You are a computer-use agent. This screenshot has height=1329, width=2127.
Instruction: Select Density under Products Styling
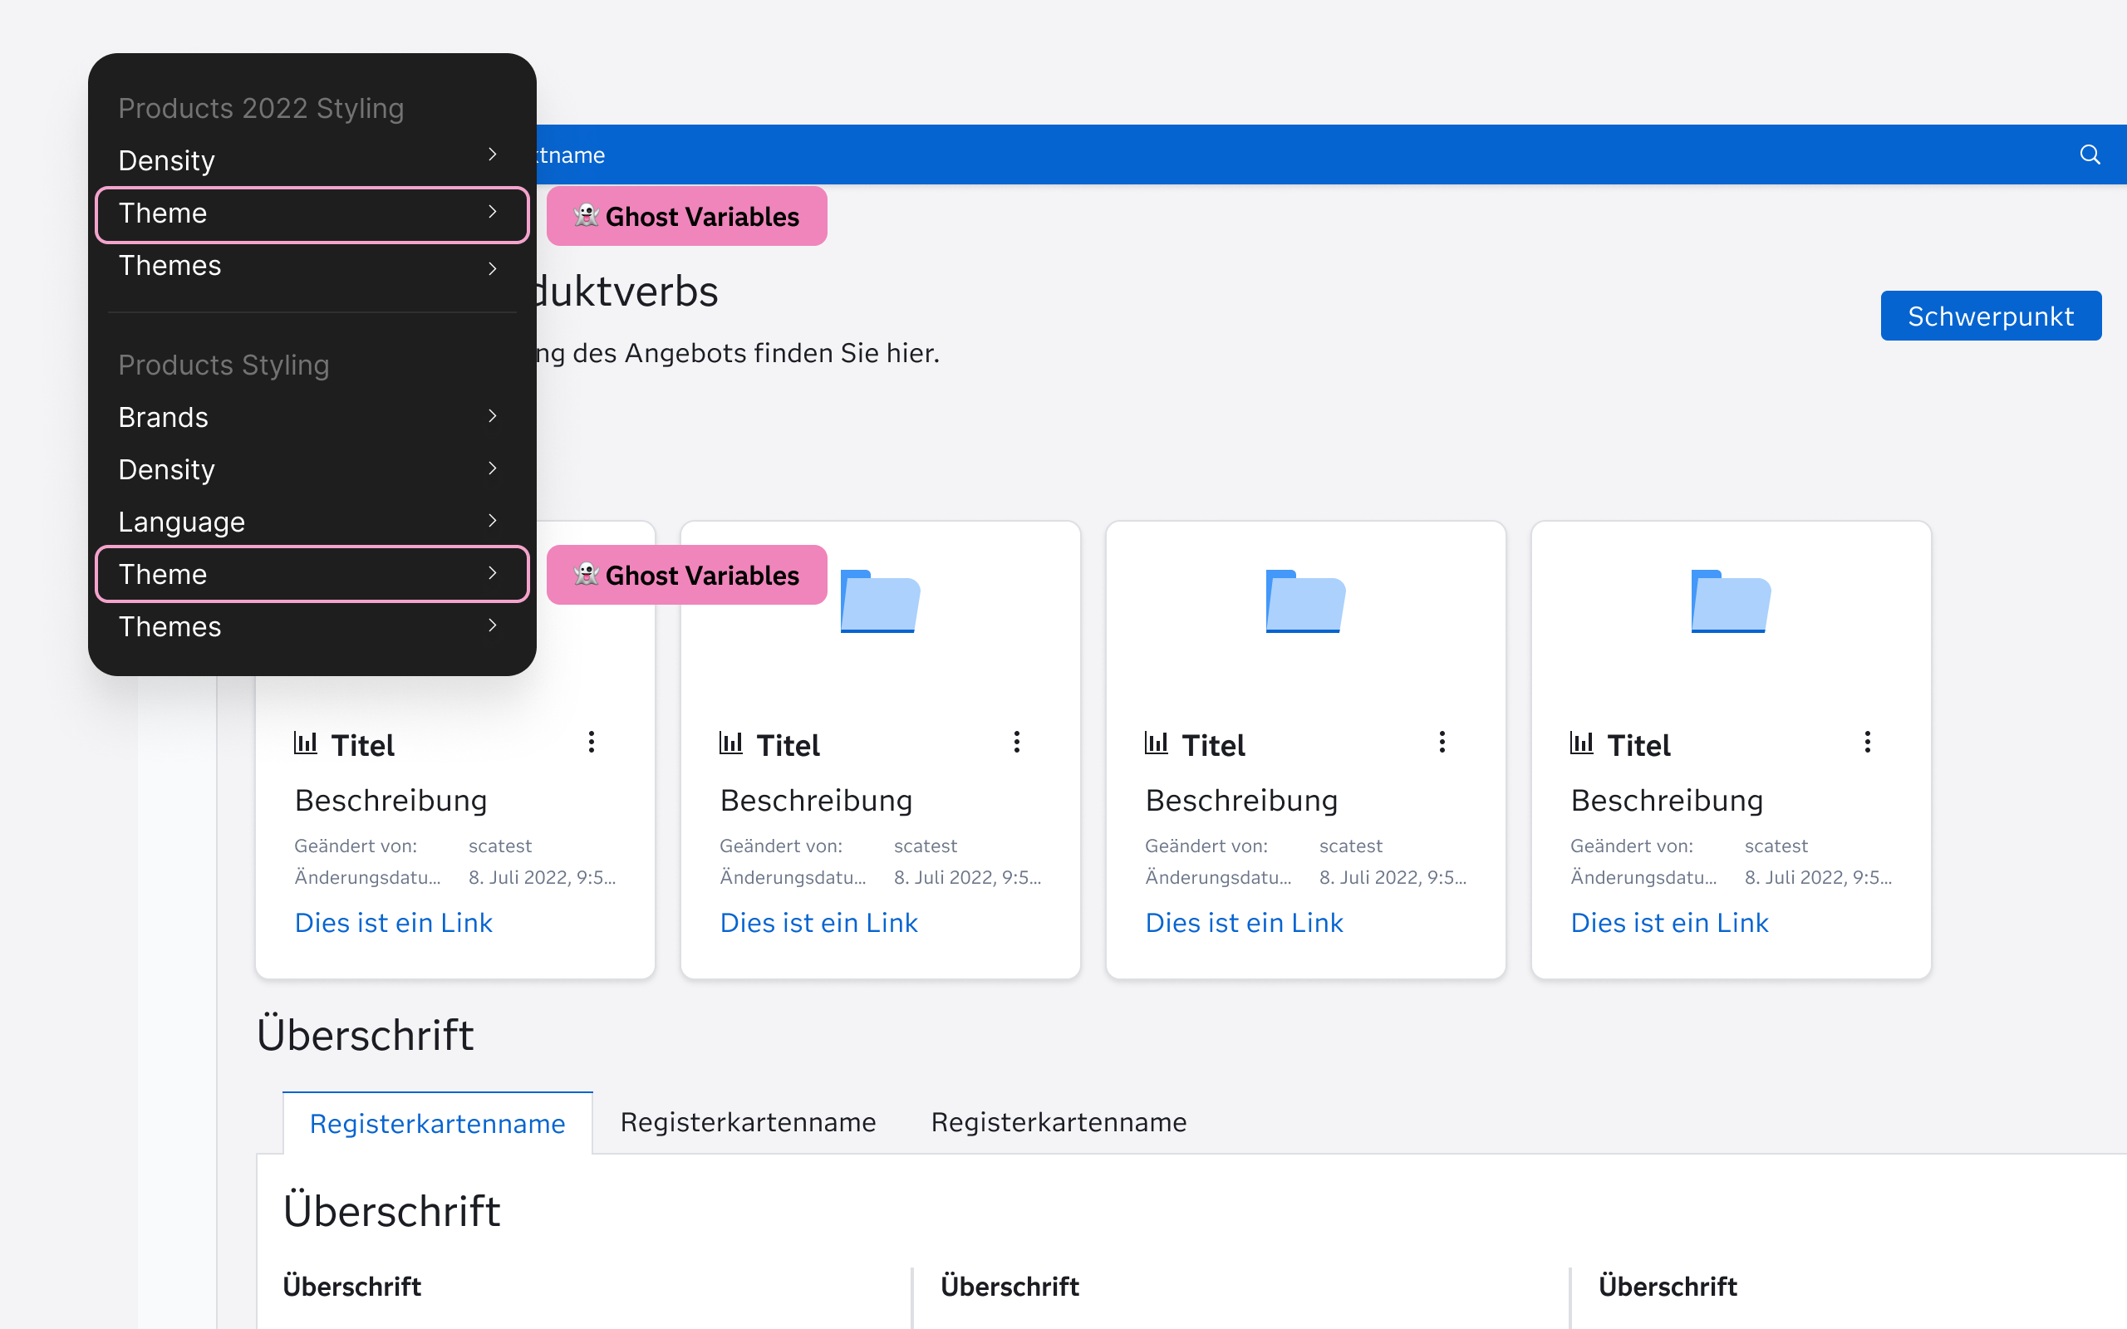tap(312, 468)
